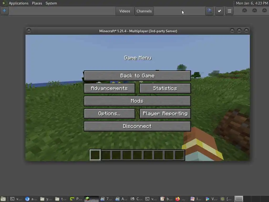Click the workspace switcher box in the taskbar
The image size is (269, 202).
[x=239, y=199]
